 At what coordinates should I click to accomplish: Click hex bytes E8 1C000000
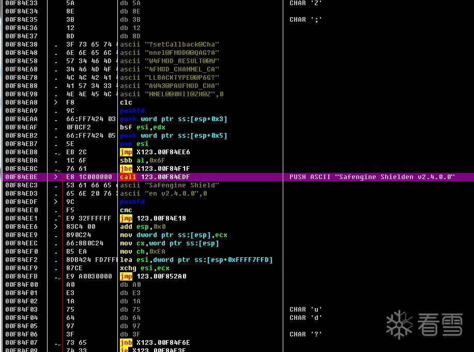[89, 177]
